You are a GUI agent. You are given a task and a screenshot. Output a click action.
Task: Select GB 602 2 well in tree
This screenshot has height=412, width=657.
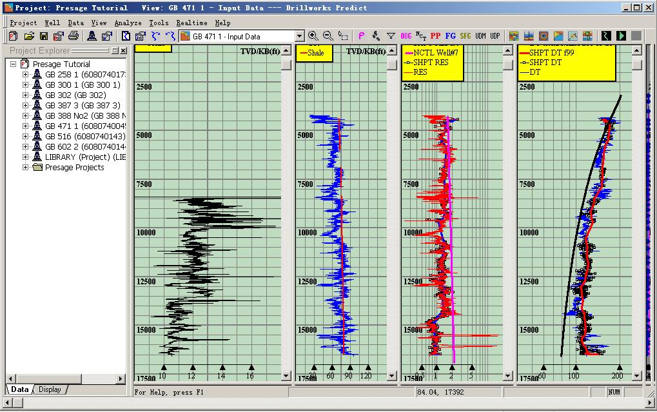85,147
